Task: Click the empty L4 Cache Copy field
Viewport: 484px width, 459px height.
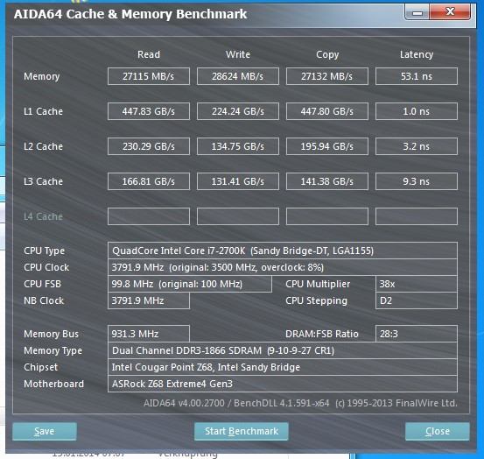Action: coord(327,216)
